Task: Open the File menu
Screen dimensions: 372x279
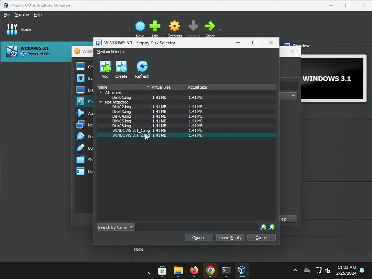Action: coord(7,15)
